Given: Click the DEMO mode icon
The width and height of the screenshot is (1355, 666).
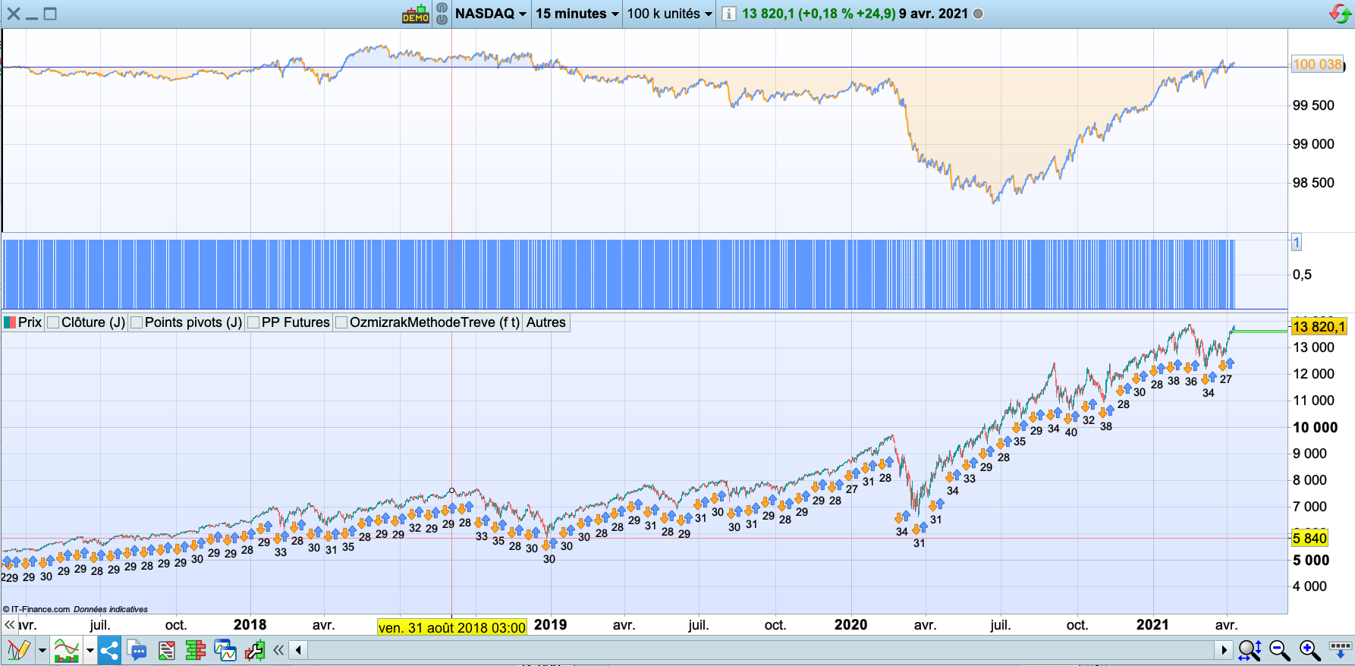Looking at the screenshot, I should (416, 14).
